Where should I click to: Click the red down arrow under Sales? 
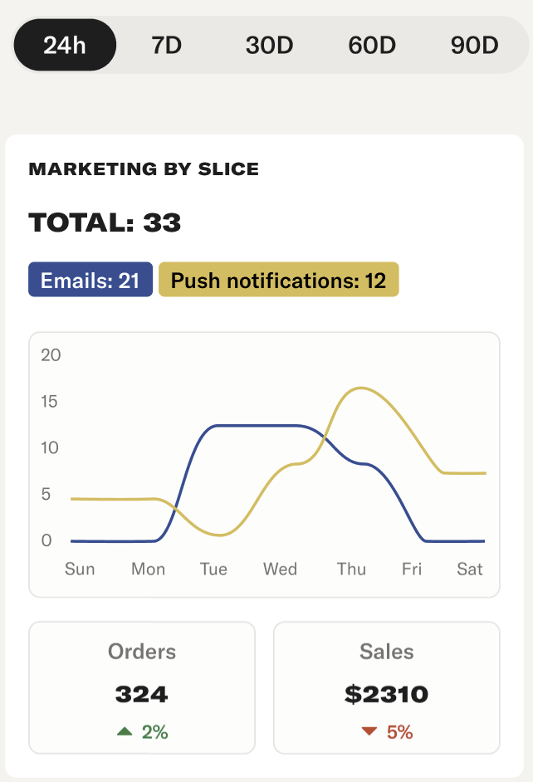pyautogui.click(x=369, y=731)
